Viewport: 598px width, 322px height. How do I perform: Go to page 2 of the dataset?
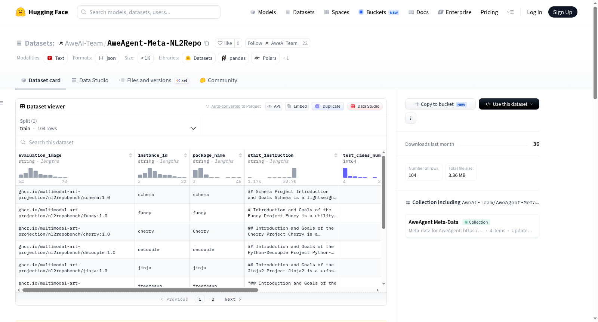tap(213, 299)
